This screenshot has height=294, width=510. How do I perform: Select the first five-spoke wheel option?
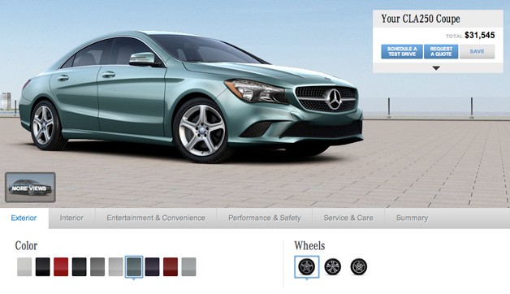(307, 266)
